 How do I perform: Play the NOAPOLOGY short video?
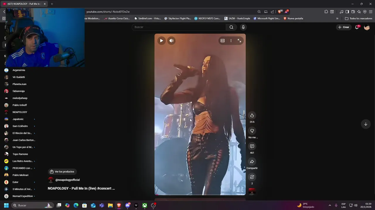pos(161,41)
